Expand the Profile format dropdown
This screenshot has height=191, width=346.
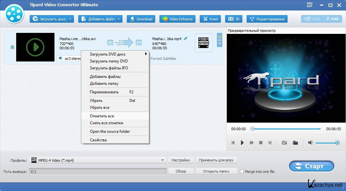coord(162,160)
